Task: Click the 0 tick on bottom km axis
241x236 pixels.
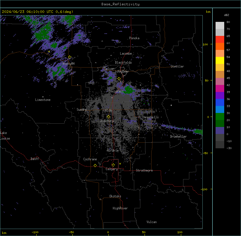Action: click(x=108, y=232)
